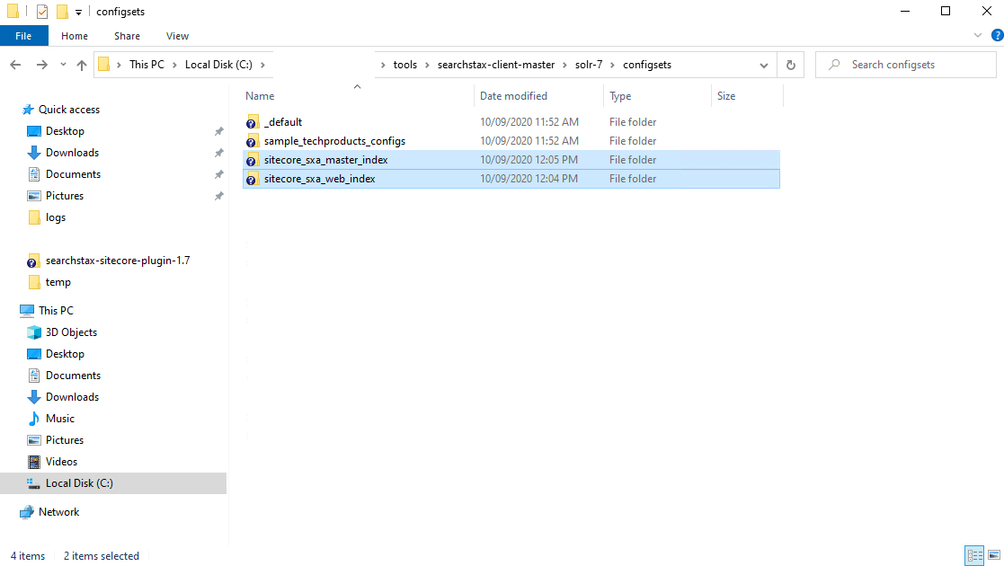
Task: Open the Share ribbon tab
Action: tap(127, 36)
